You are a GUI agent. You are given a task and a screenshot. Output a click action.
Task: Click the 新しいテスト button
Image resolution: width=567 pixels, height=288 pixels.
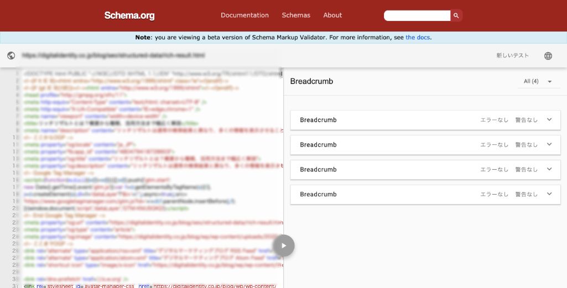[x=512, y=56]
